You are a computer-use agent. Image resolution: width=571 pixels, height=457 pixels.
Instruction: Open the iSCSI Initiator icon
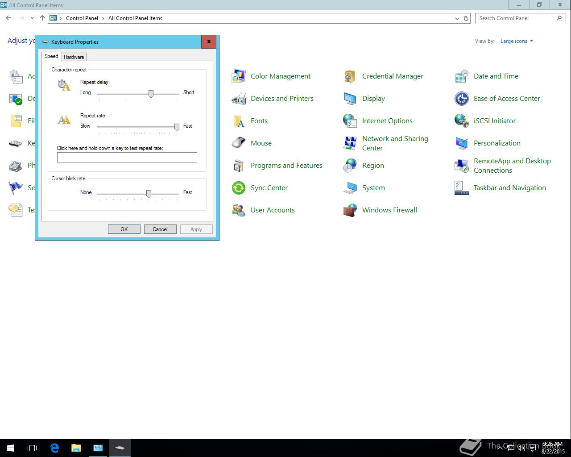pyautogui.click(x=462, y=121)
